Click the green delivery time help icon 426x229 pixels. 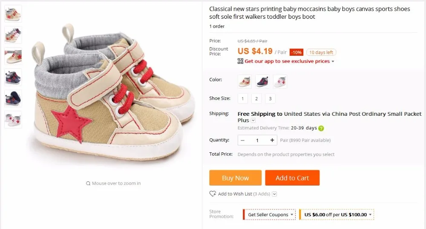click(x=321, y=129)
